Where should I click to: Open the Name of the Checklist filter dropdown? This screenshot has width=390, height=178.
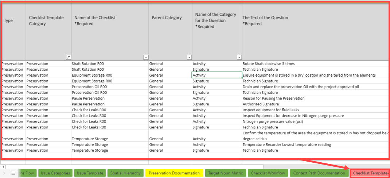click(146, 57)
